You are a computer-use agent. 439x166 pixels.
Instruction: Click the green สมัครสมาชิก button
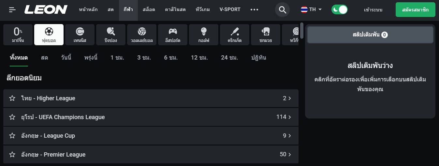416,10
